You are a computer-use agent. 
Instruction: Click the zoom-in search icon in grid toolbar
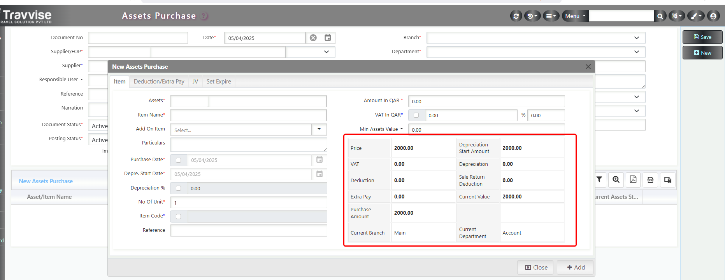616,179
